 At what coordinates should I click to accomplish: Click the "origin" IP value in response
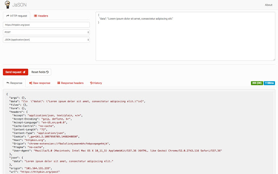(38, 168)
